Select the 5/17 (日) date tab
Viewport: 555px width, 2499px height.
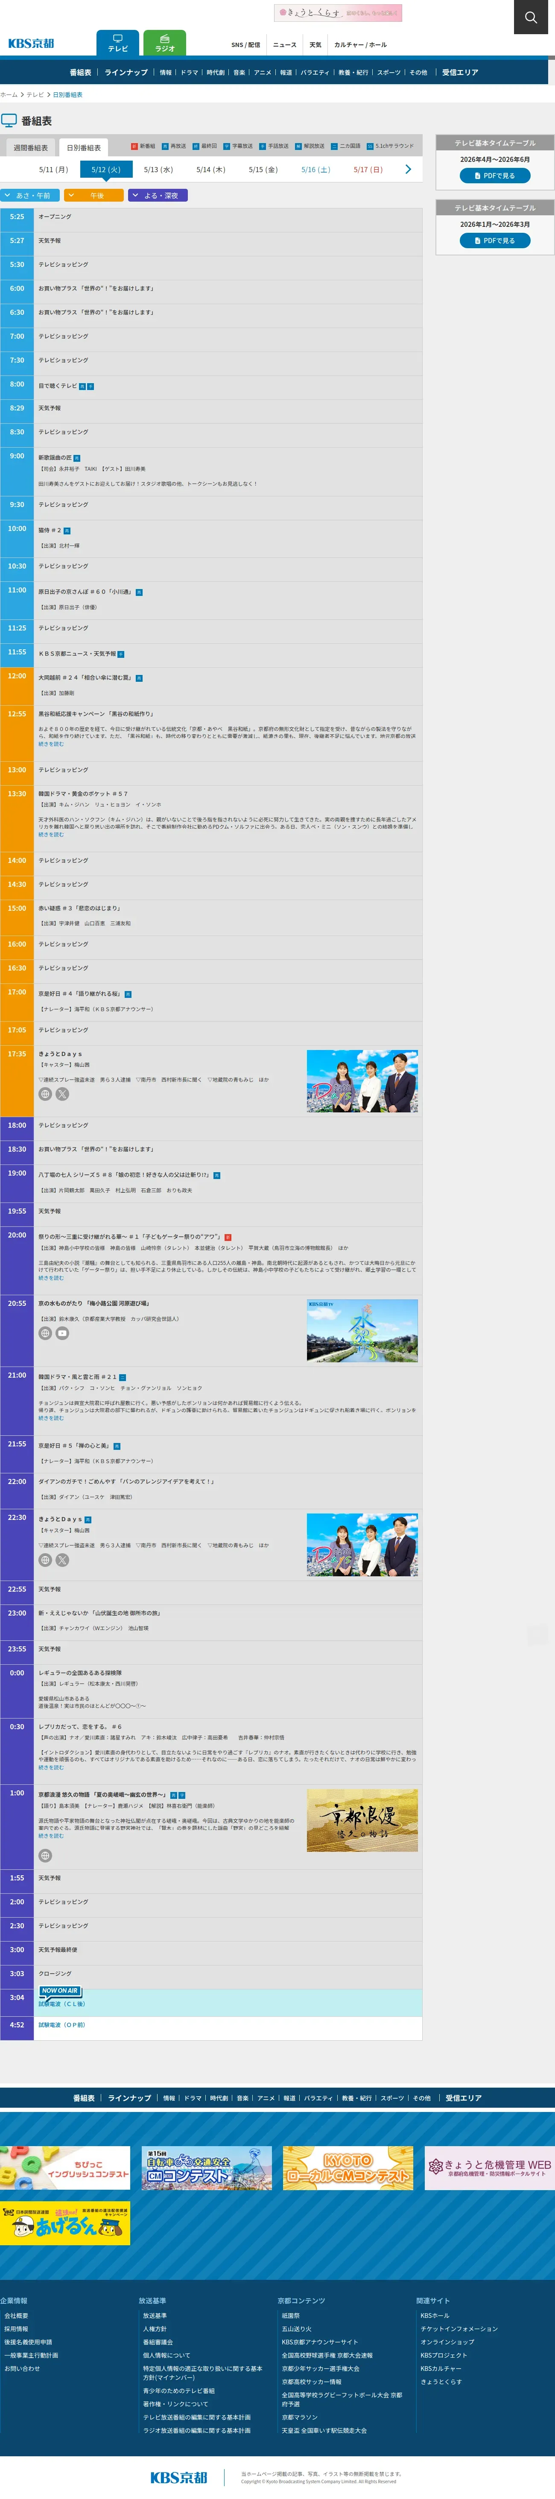point(368,170)
